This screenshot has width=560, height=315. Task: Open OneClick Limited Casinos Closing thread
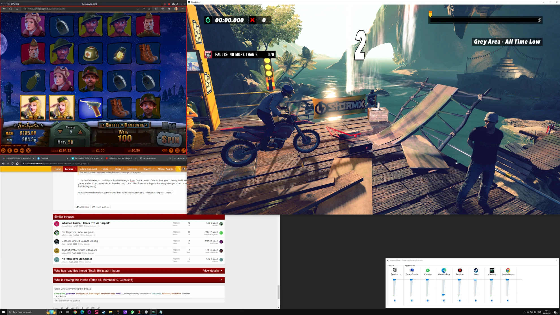80,241
